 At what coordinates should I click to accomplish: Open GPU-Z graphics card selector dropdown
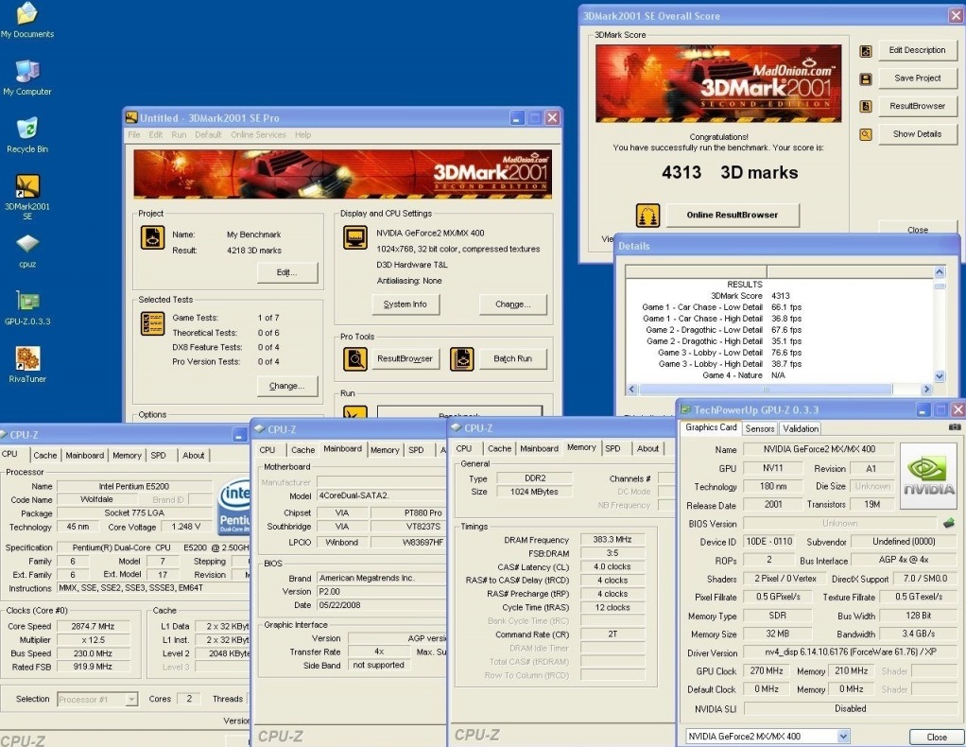pyautogui.click(x=843, y=736)
